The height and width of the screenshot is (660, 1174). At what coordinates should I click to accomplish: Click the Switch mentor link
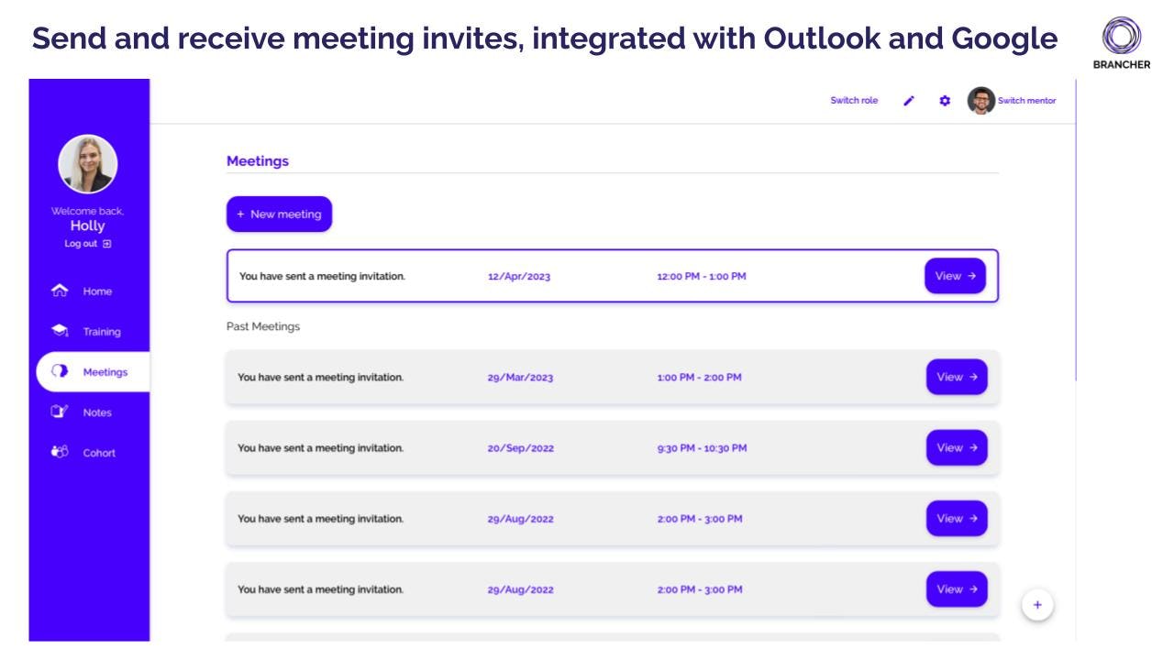click(1026, 101)
